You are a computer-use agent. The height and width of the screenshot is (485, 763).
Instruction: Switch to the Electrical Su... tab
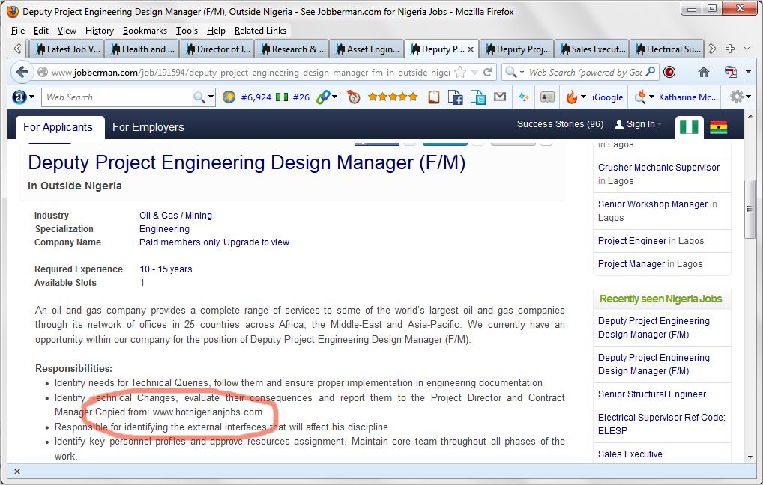(666, 49)
